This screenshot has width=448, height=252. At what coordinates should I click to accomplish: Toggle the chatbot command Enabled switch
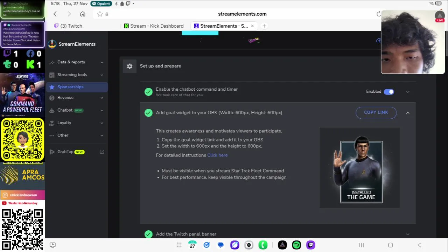(x=389, y=92)
